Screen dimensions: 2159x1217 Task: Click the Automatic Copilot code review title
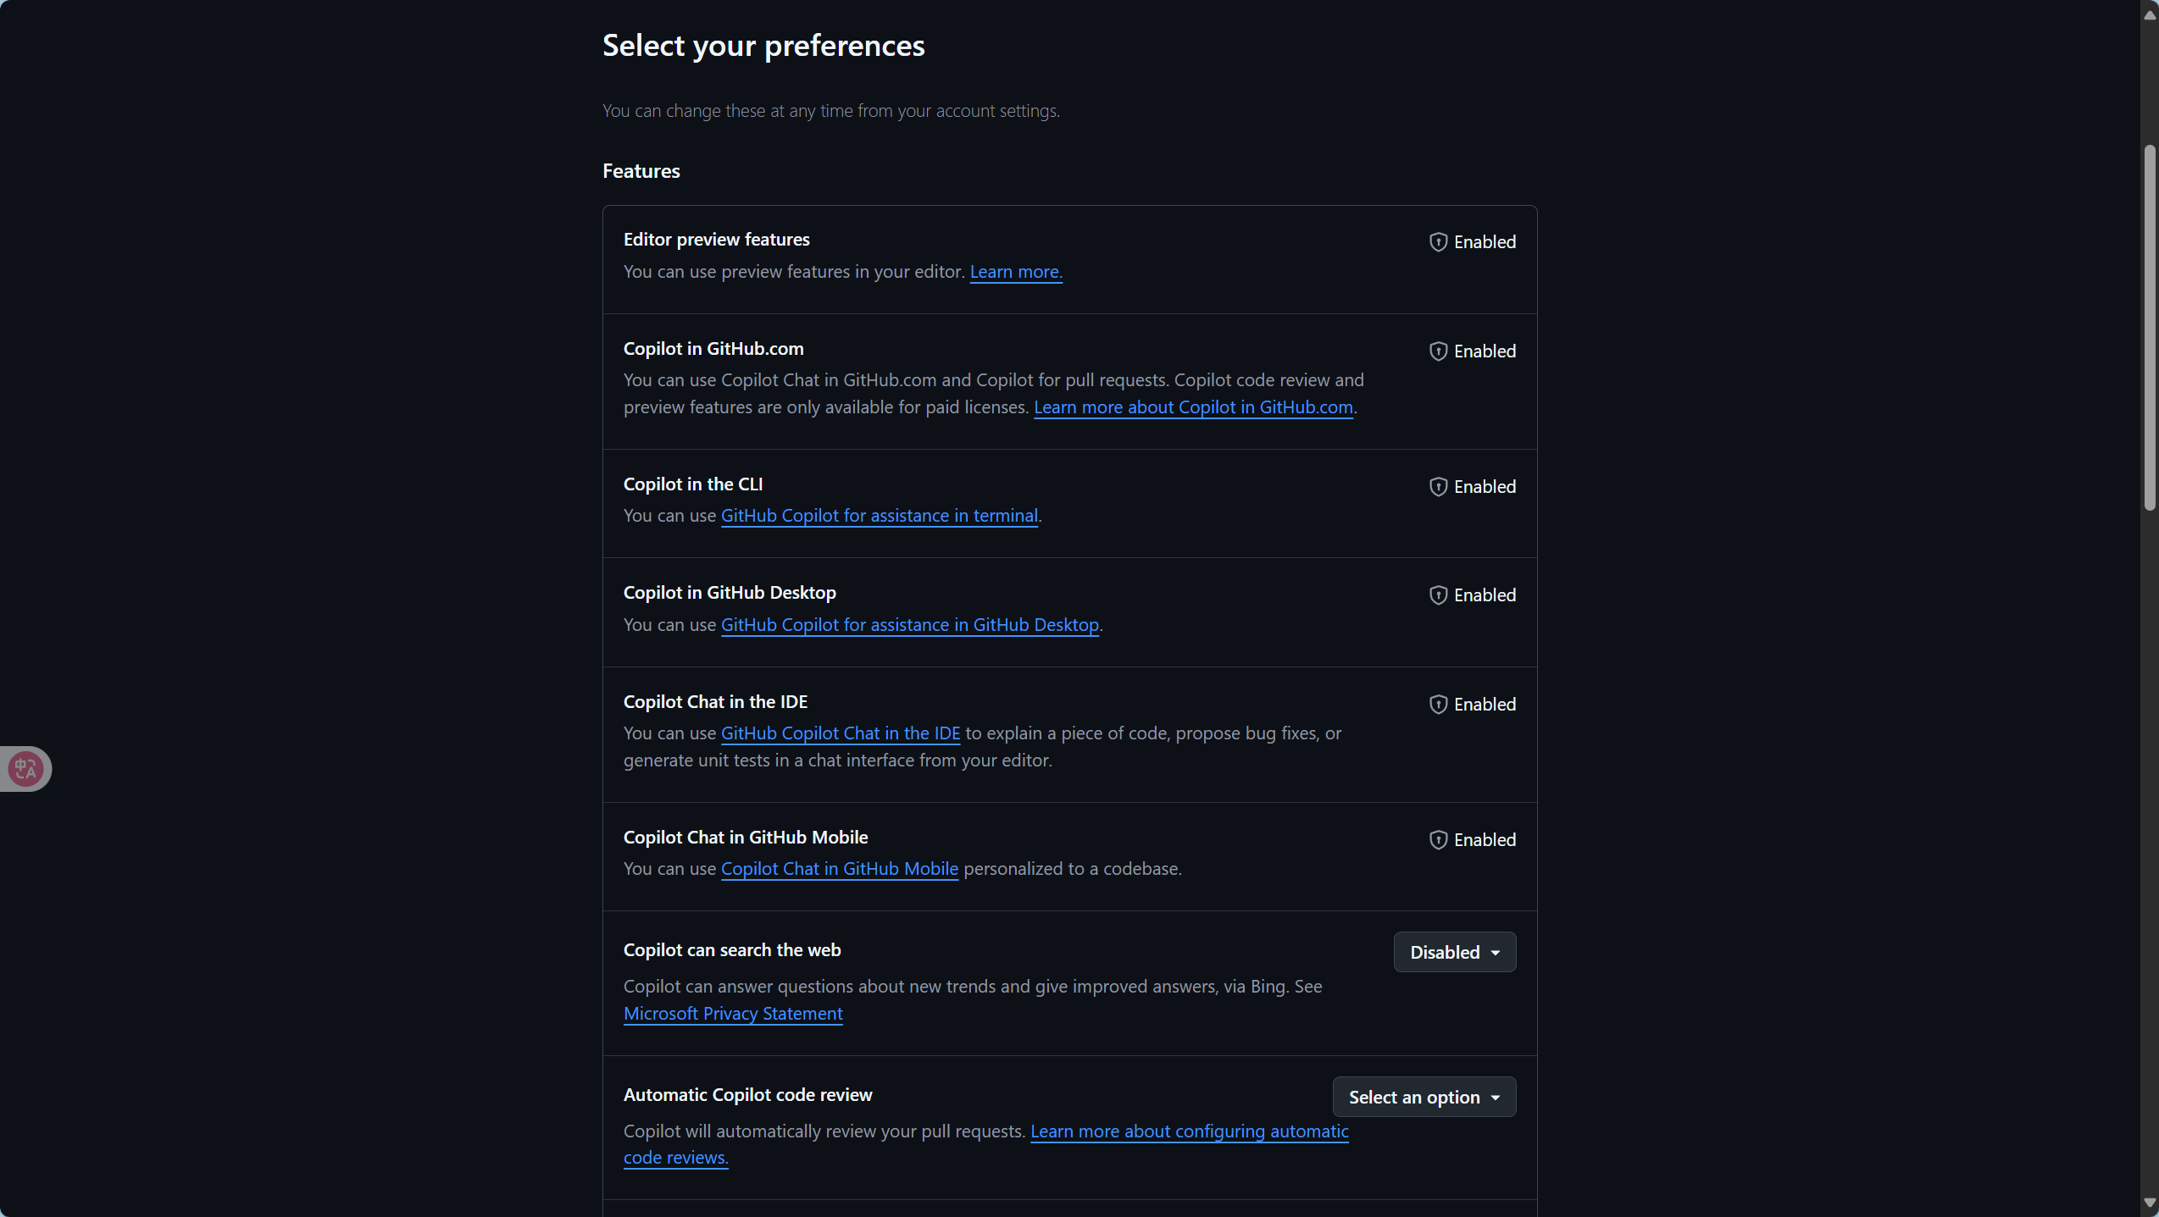point(747,1095)
